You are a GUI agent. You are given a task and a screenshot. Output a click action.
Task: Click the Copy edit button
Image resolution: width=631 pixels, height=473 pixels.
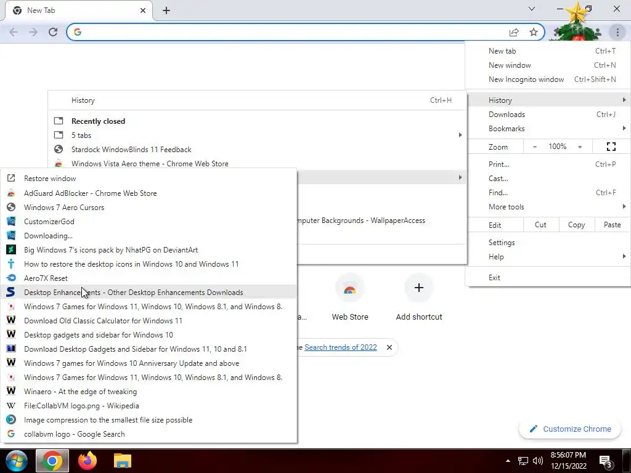click(x=576, y=225)
